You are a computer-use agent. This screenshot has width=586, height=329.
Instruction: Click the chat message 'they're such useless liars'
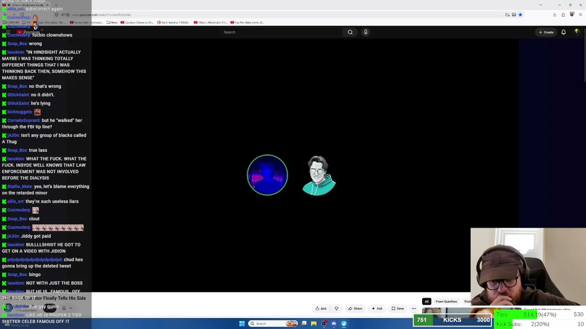(x=52, y=202)
